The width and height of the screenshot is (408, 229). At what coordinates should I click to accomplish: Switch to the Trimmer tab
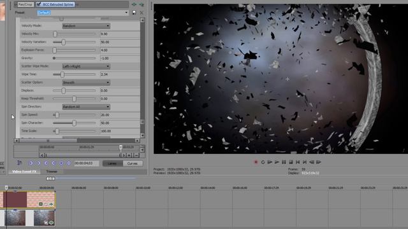[52, 172]
